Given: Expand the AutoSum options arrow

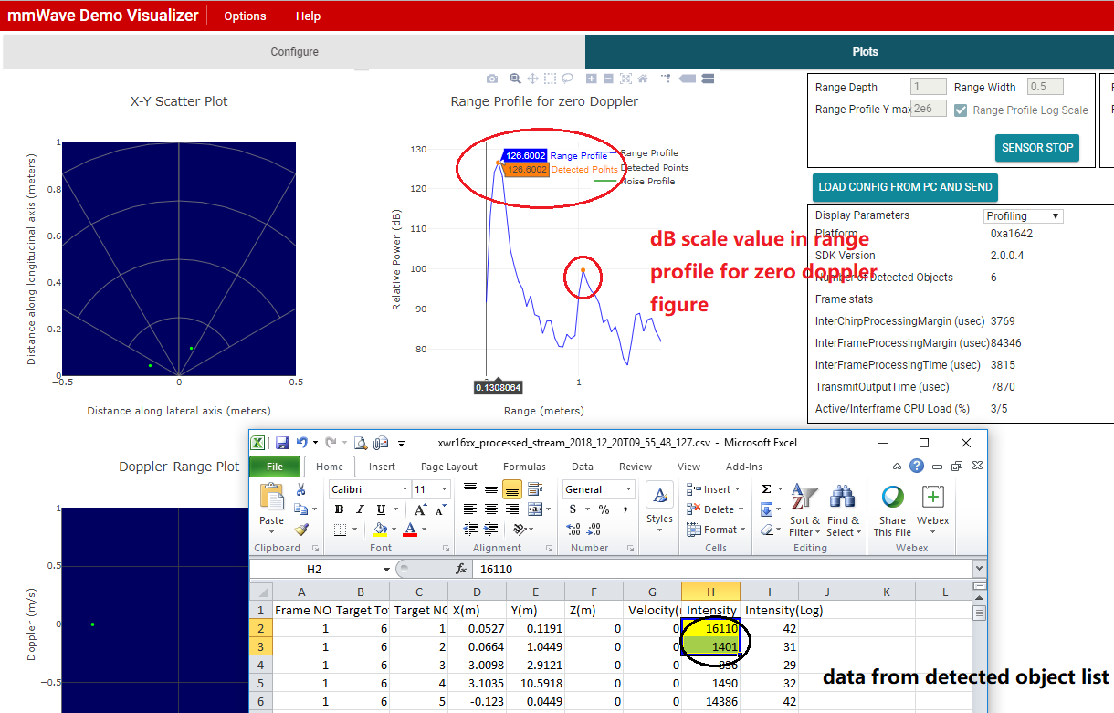Looking at the screenshot, I should pyautogui.click(x=781, y=489).
